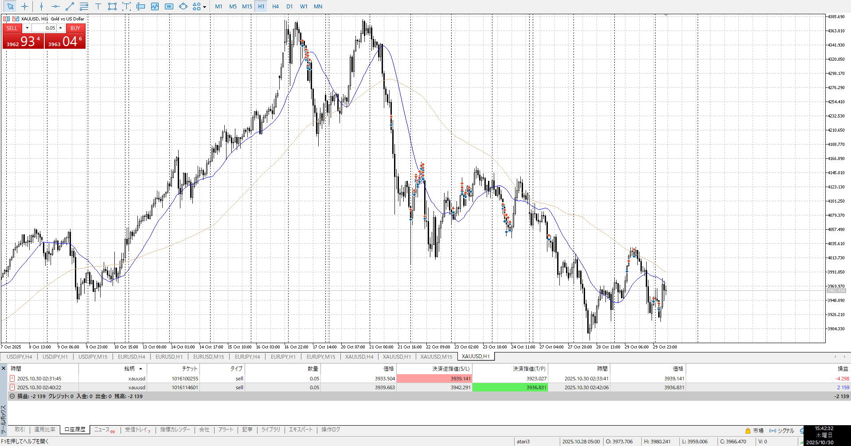This screenshot has width=851, height=446.
Task: Click the lot size field 0.05
Action: (44, 28)
